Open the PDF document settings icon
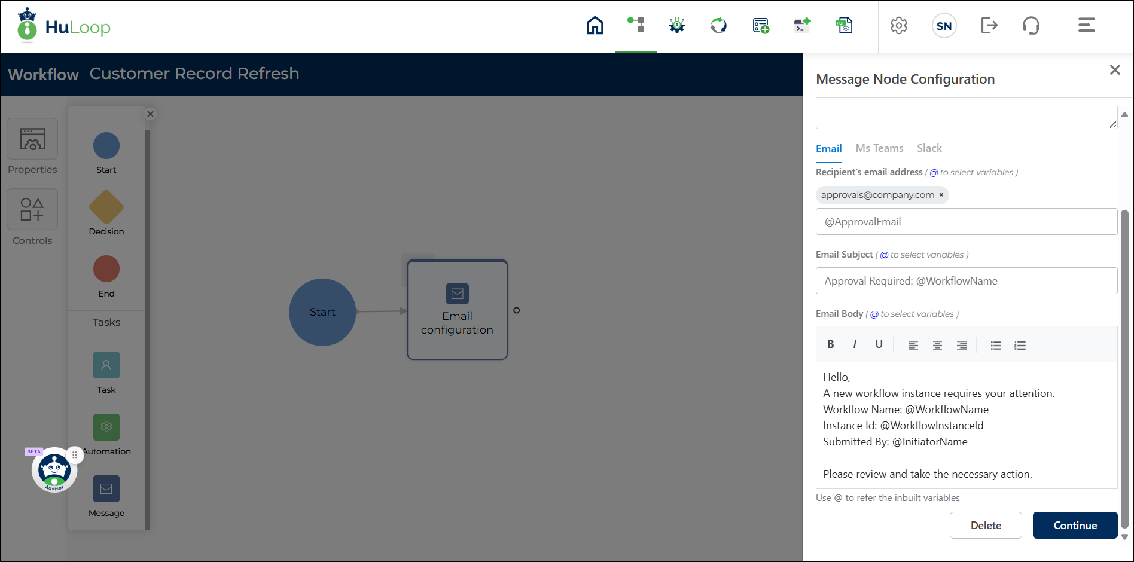Screen dimensions: 1134x562 844,25
